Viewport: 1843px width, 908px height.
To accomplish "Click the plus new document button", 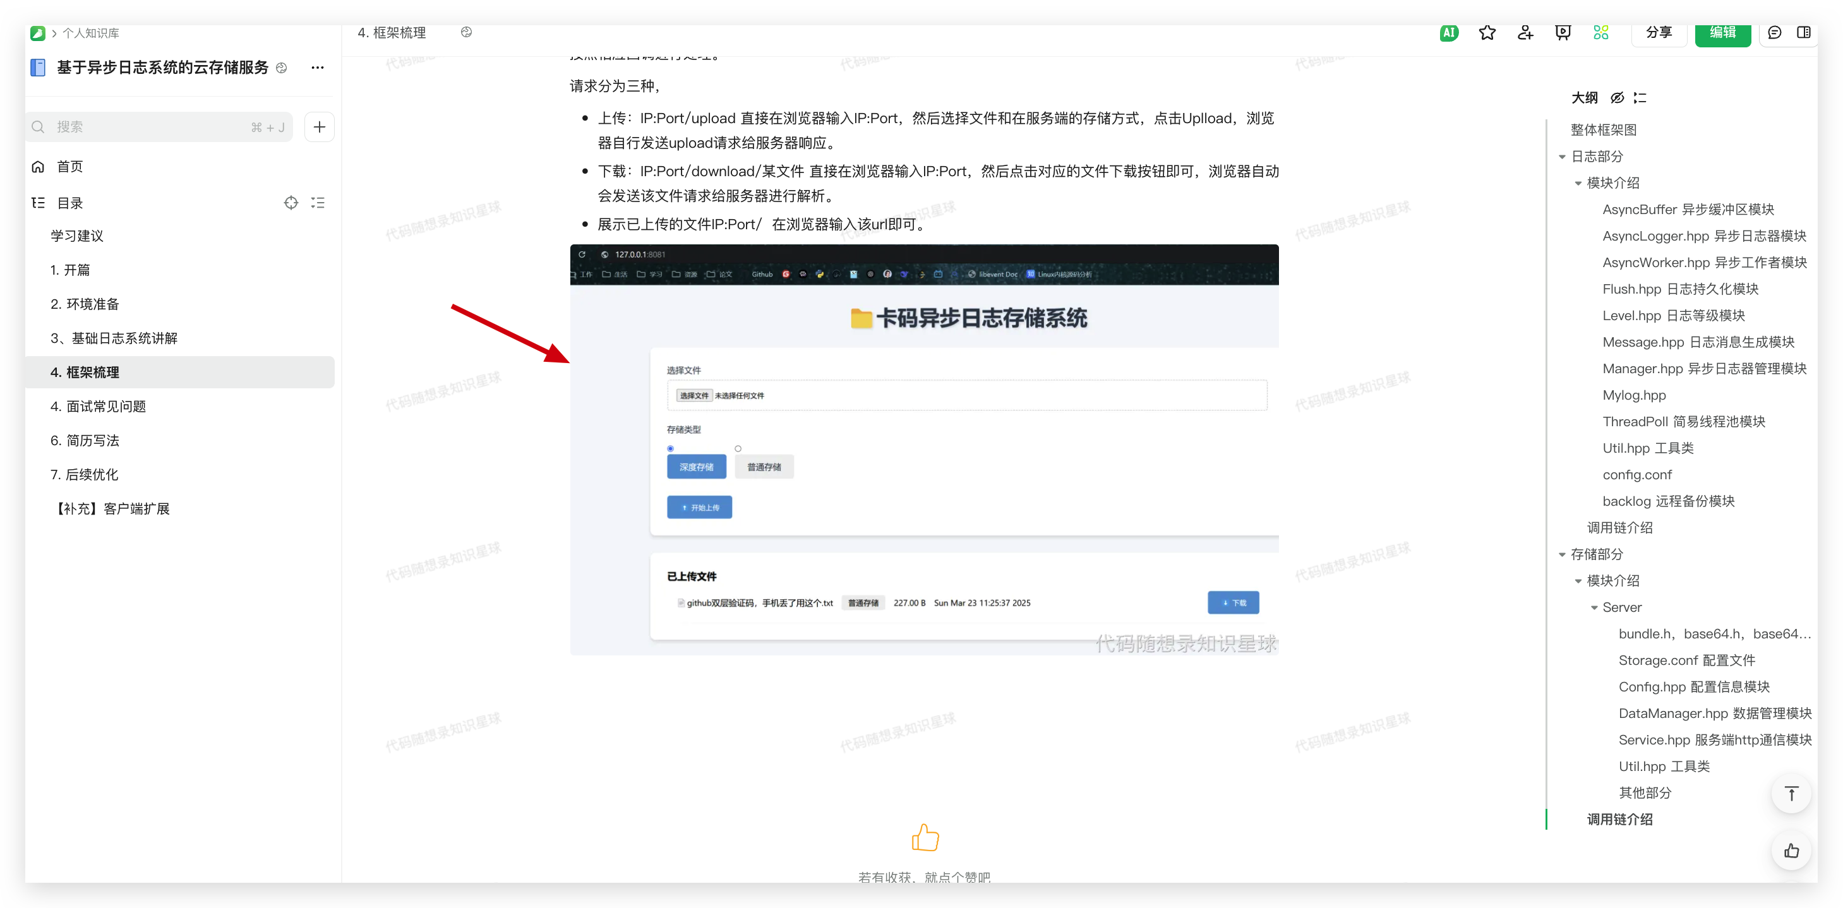I will [319, 127].
